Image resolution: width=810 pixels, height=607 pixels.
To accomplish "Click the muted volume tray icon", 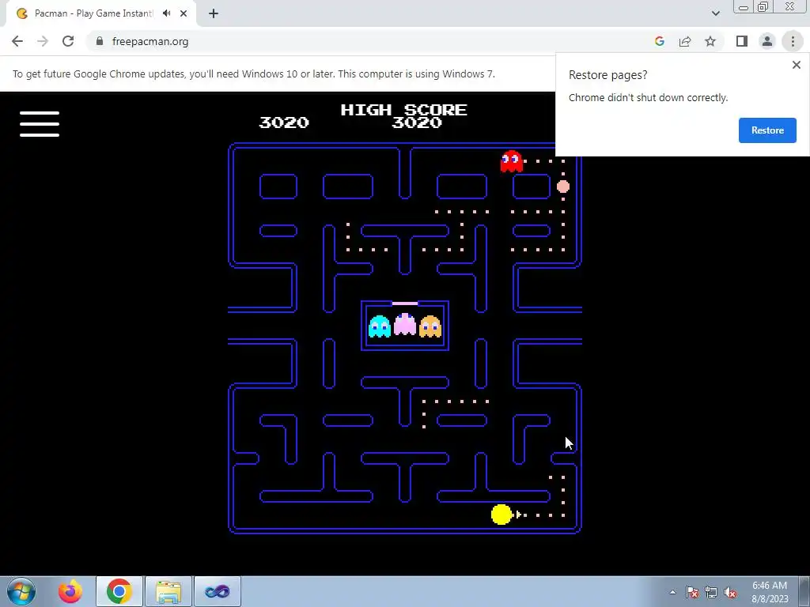I will pos(730,592).
